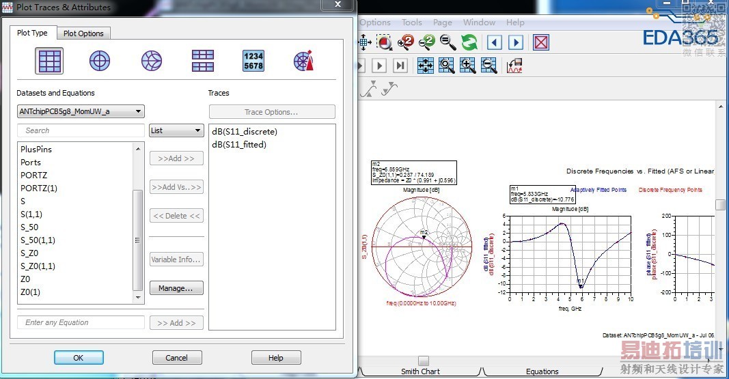Click the red X-box toolbar icon
This screenshot has width=729, height=379.
(x=540, y=42)
